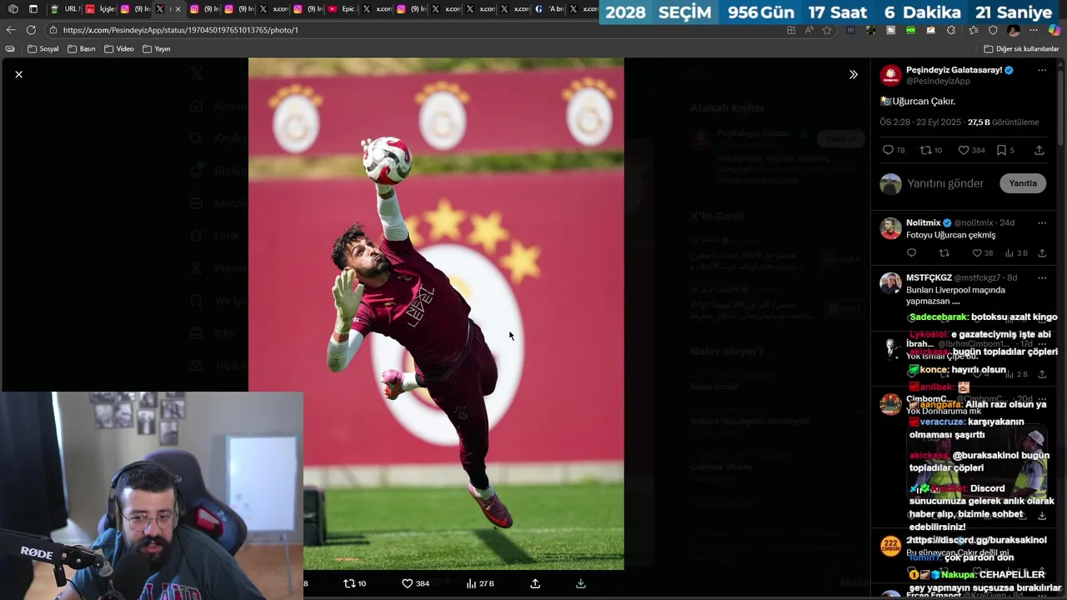This screenshot has width=1067, height=600.
Task: Go back in browser history
Action: click(x=11, y=30)
